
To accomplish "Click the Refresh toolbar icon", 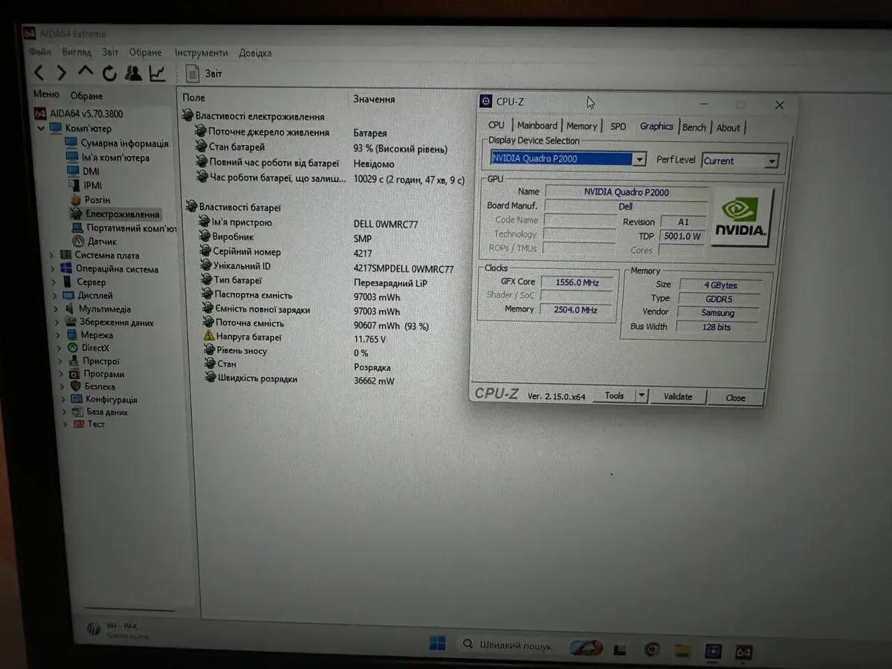I will (109, 73).
